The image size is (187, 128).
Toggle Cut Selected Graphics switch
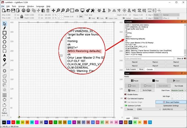tap(126, 98)
